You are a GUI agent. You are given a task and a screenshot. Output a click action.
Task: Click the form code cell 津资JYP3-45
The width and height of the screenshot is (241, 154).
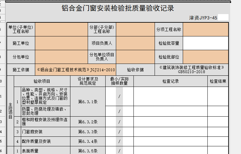tap(203, 18)
